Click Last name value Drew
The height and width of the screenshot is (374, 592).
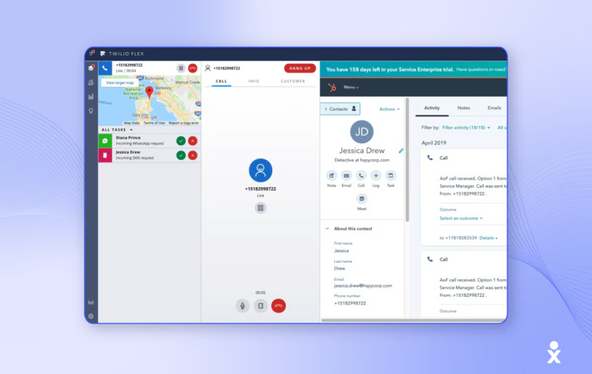(x=339, y=268)
